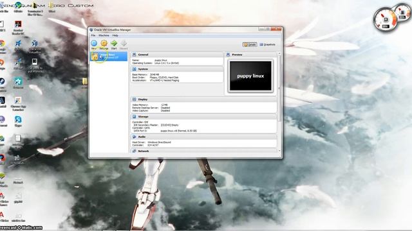Click the details pane scrollbar down arrow
The image size is (412, 231).
(279, 151)
